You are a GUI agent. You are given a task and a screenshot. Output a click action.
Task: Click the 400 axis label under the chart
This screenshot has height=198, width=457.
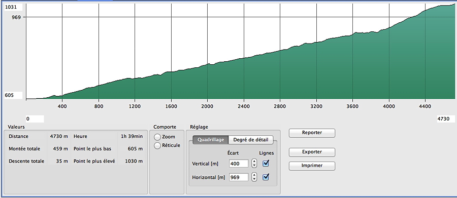click(x=62, y=106)
